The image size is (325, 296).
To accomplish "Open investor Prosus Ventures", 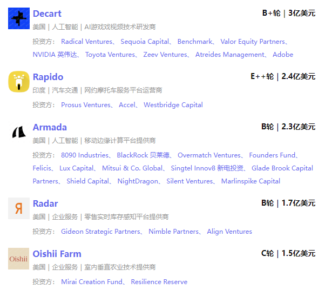I will pyautogui.click(x=86, y=105).
